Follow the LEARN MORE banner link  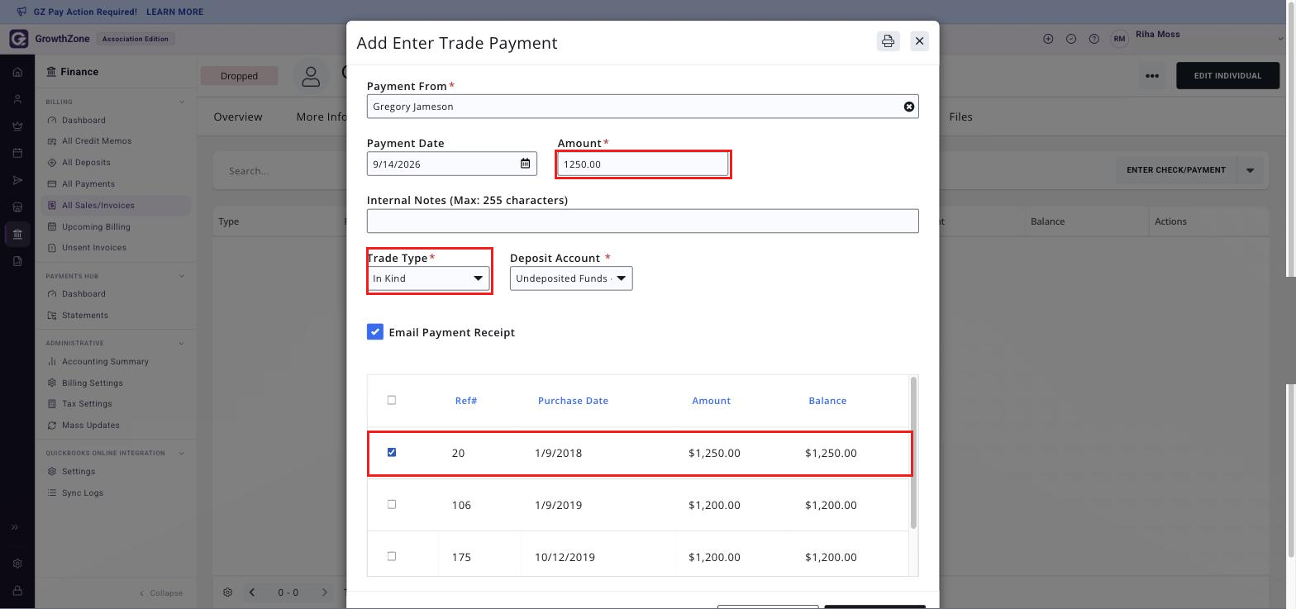click(174, 12)
